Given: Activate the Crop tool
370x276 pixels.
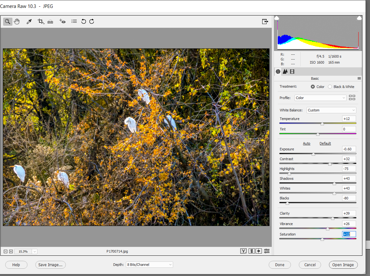Looking at the screenshot, I should tap(40, 22).
